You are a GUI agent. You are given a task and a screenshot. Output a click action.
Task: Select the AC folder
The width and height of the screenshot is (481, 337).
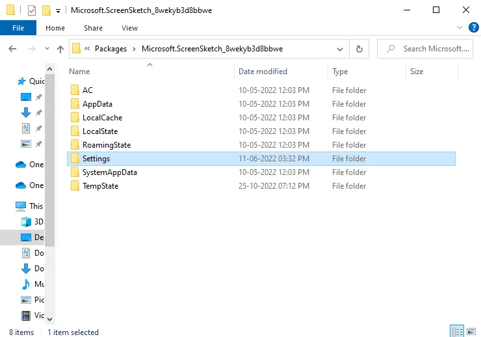[x=261, y=90]
